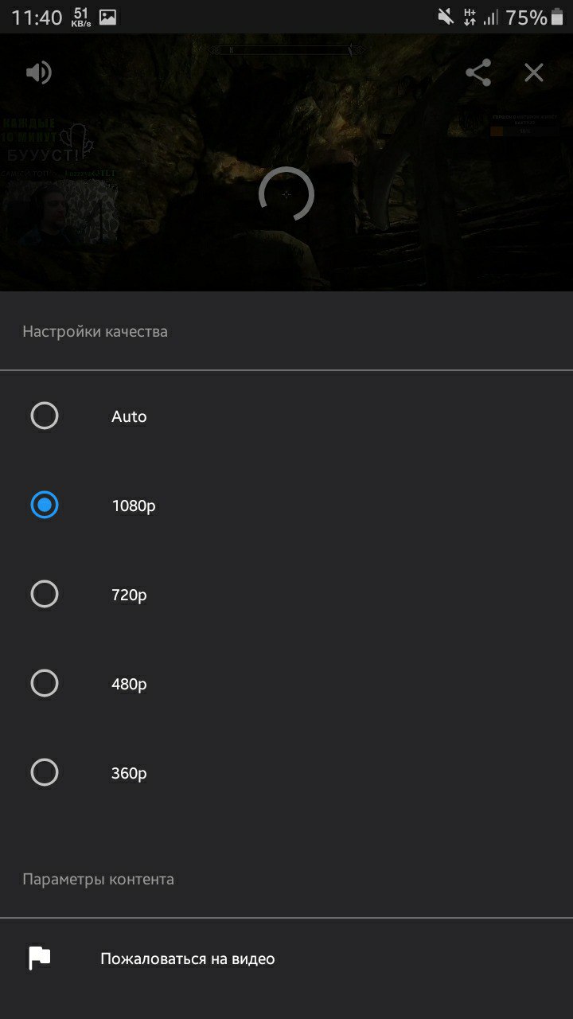Mute the video using the speaker icon
The image size is (573, 1019).
pos(38,73)
